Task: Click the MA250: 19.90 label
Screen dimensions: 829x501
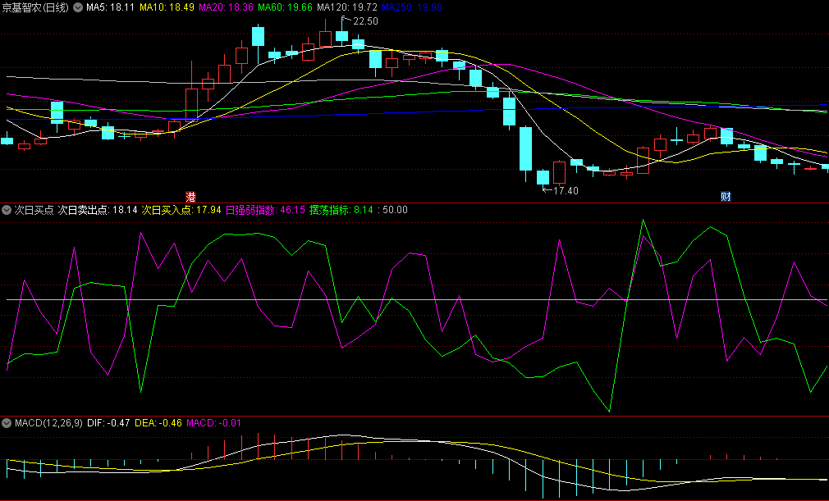Action: [412, 7]
